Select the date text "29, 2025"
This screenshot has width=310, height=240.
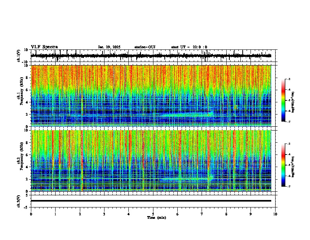[x=112, y=47]
